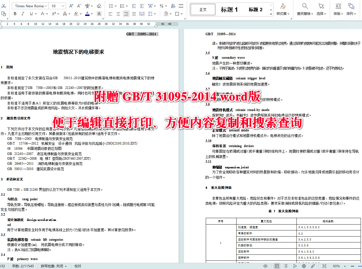Toggle italic formatting

click(x=22, y=13)
